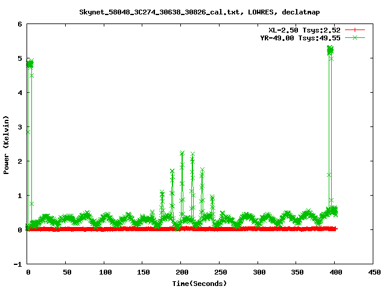
Task: Click the Time(Seconds) axis label
Action: coord(200,284)
